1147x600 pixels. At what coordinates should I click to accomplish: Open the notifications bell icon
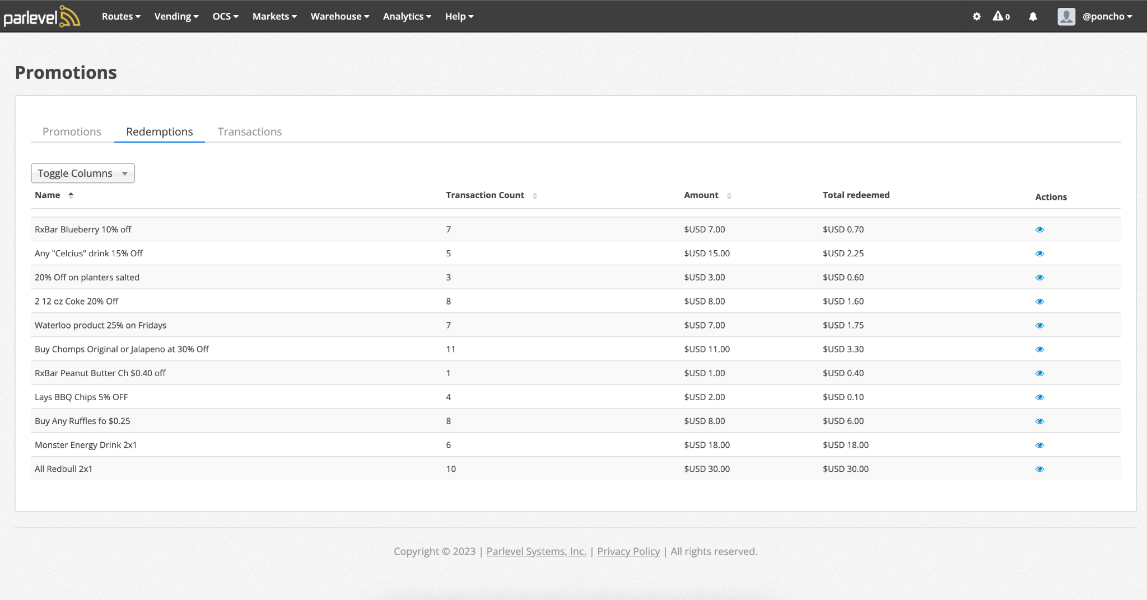point(1033,16)
